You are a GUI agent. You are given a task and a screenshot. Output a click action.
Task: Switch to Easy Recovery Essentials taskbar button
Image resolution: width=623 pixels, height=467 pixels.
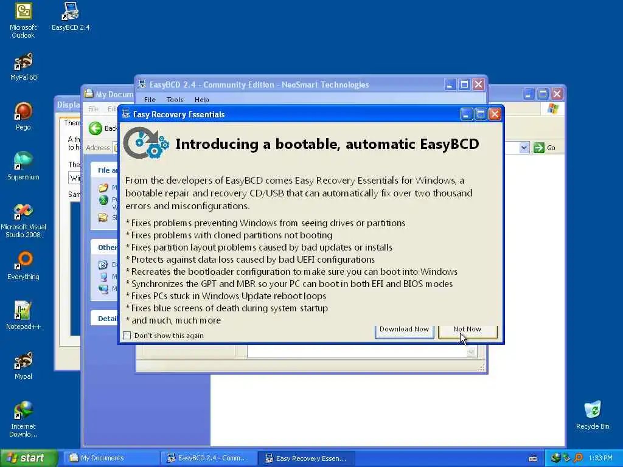point(307,458)
